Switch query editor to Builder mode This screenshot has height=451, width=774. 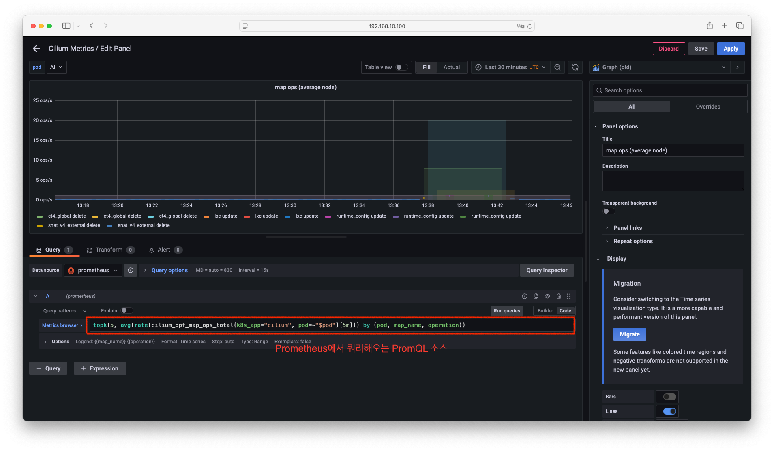pos(545,311)
